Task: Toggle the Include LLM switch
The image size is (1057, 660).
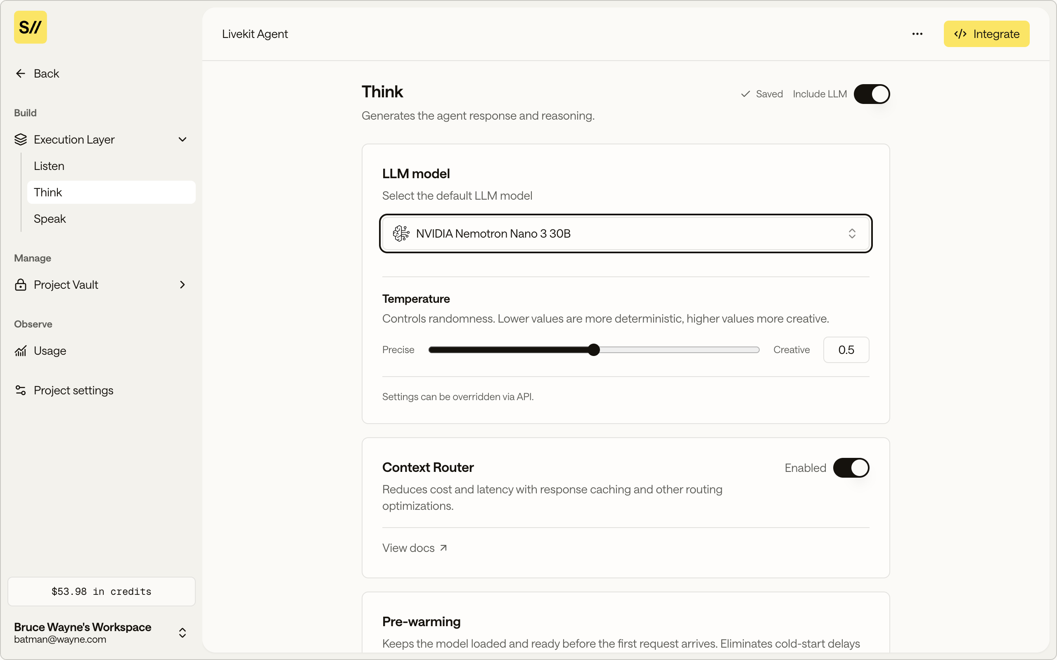Action: point(871,94)
